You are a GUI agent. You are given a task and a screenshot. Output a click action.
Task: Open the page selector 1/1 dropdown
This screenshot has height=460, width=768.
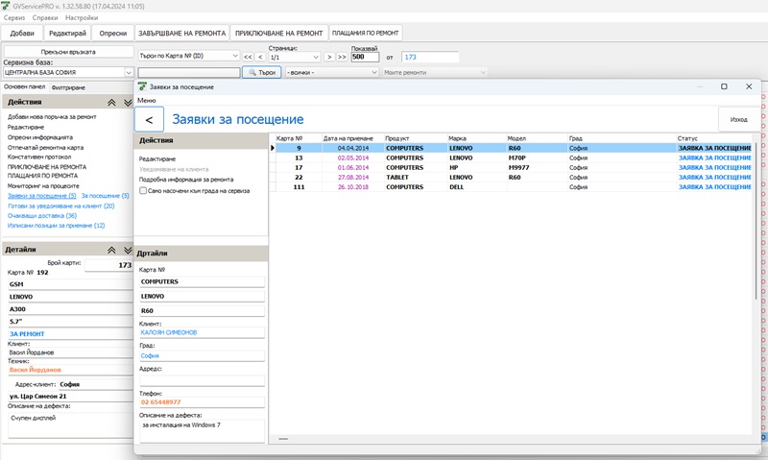pyautogui.click(x=316, y=58)
